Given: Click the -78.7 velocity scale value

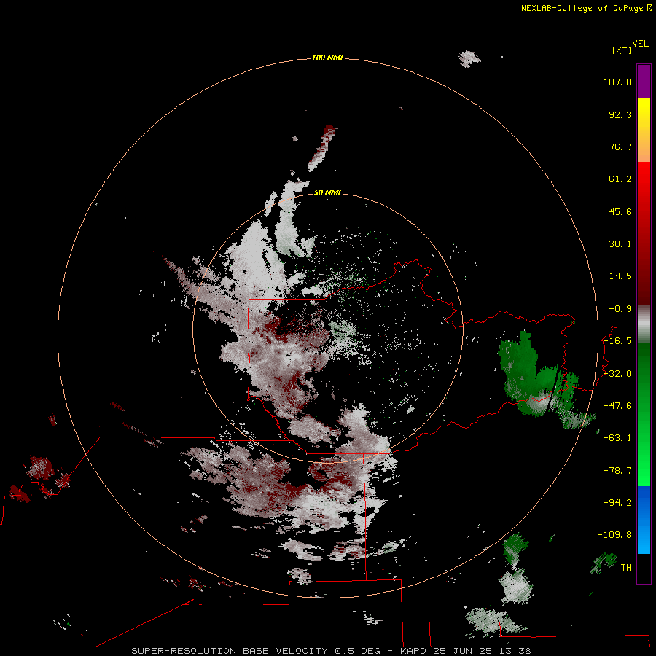Looking at the screenshot, I should [x=617, y=471].
